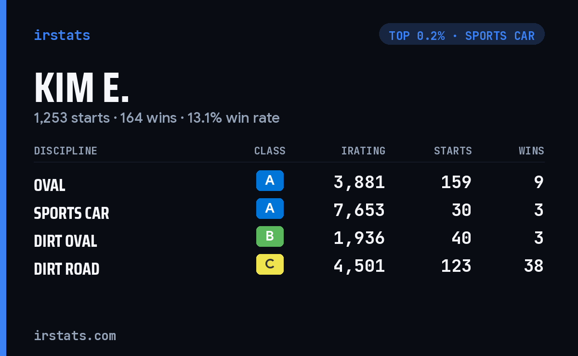Click the career summary starts and wins line

click(x=157, y=118)
